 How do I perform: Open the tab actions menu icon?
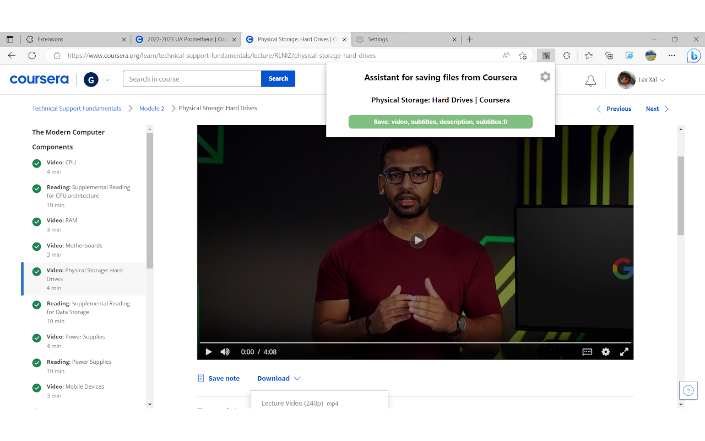coord(9,39)
